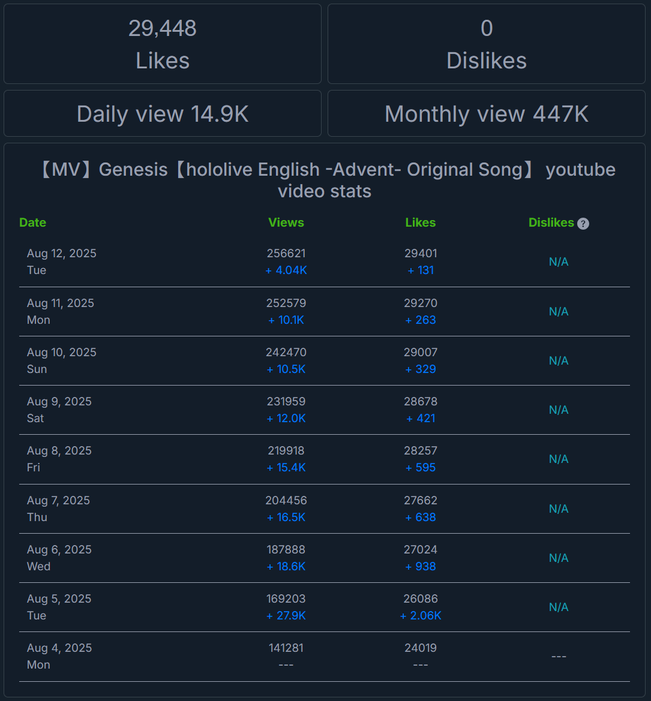Select the Aug 4, 2025 Mon date cell
The height and width of the screenshot is (701, 651).
[x=59, y=656]
